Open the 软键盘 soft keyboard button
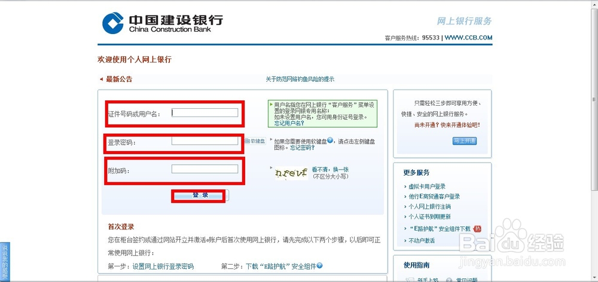The width and height of the screenshot is (598, 282). [x=255, y=141]
